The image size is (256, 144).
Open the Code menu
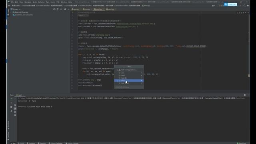click(35, 2)
